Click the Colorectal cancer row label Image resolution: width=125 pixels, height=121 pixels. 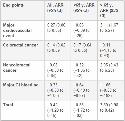tap(23, 50)
